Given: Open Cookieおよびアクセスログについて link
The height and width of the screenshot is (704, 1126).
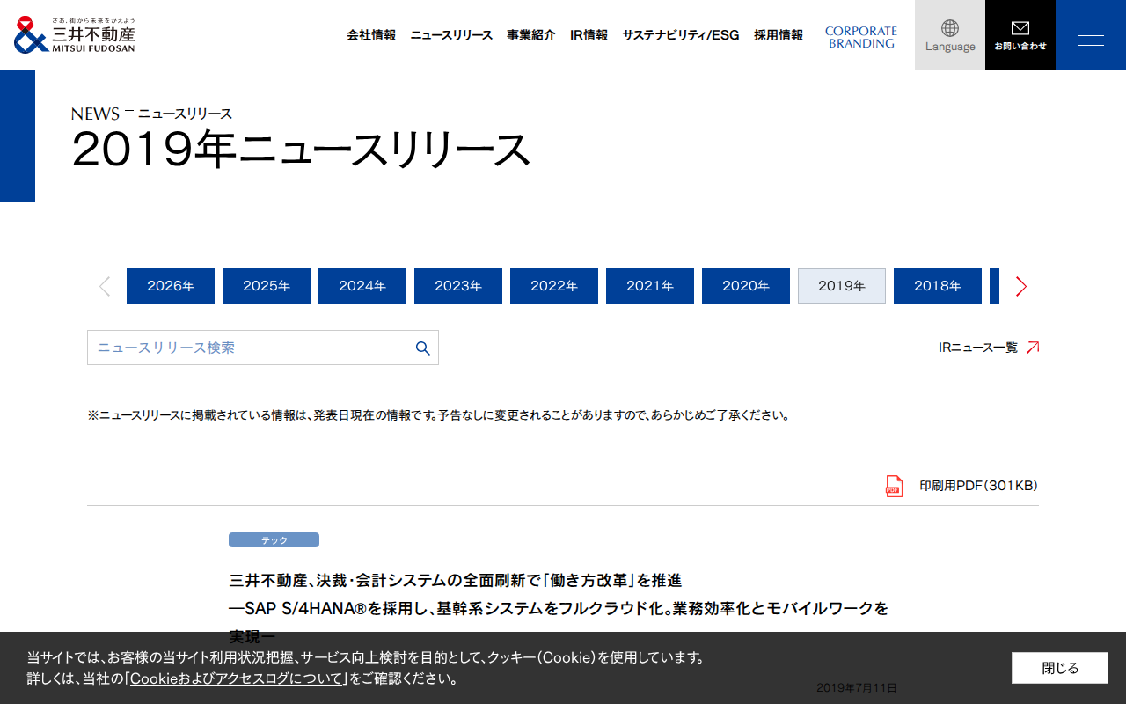Looking at the screenshot, I should 238,678.
